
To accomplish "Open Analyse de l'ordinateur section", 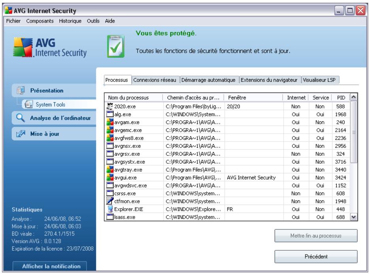I will 54,118.
